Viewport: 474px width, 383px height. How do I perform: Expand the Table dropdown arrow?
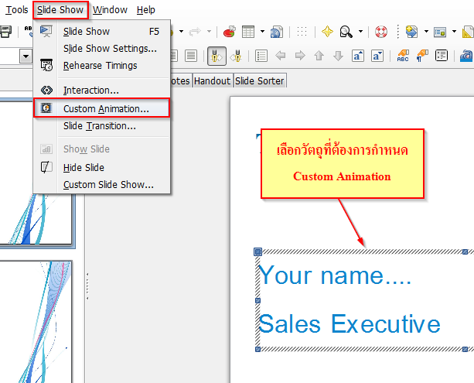pos(262,32)
